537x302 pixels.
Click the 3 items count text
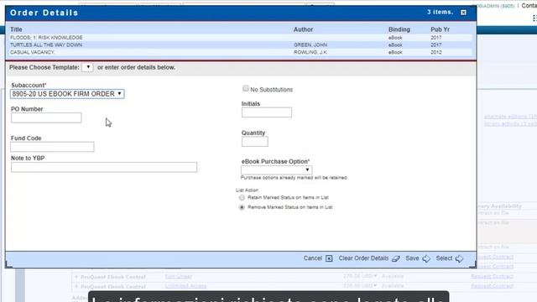point(440,12)
